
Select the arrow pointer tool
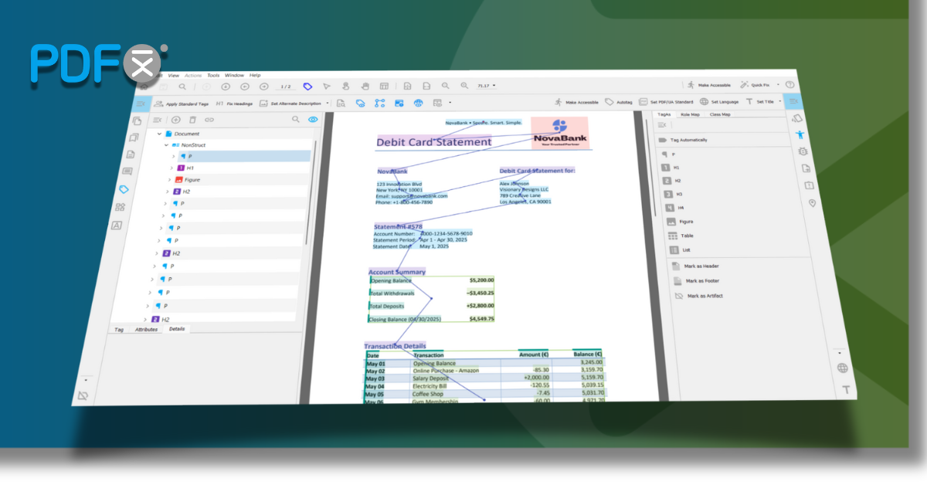327,86
